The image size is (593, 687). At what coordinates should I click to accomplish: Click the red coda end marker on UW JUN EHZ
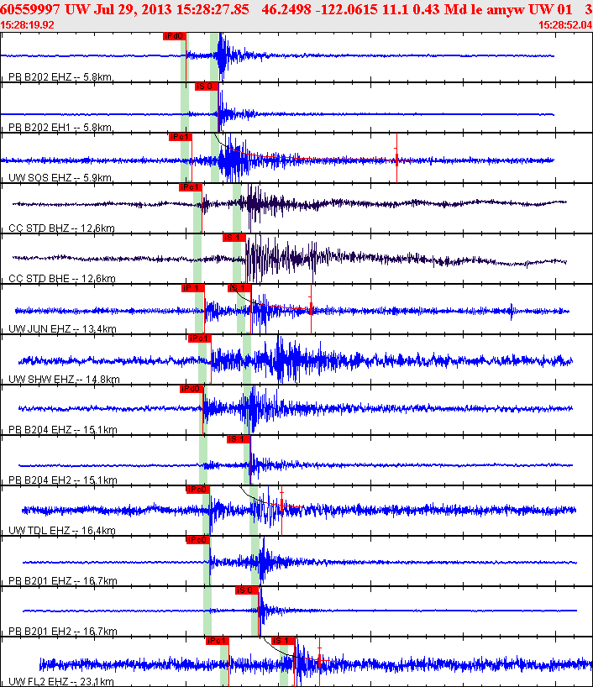(311, 309)
